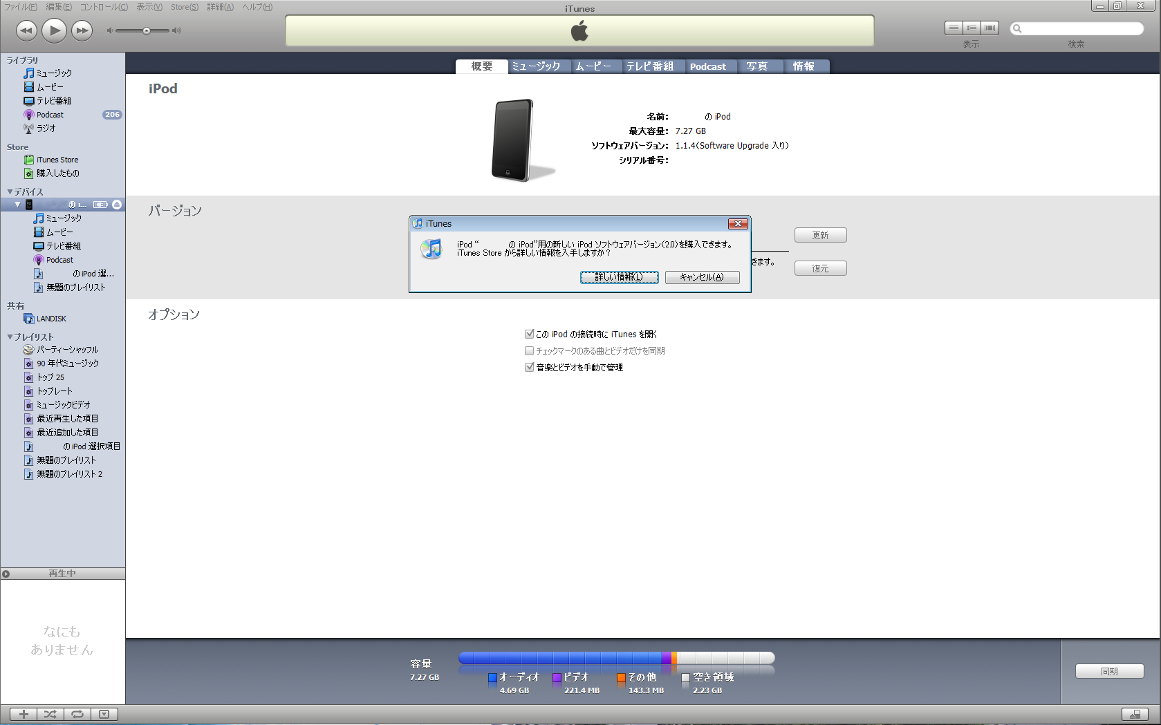
Task: Select the iPod device's ミュージック item
Action: pyautogui.click(x=64, y=218)
